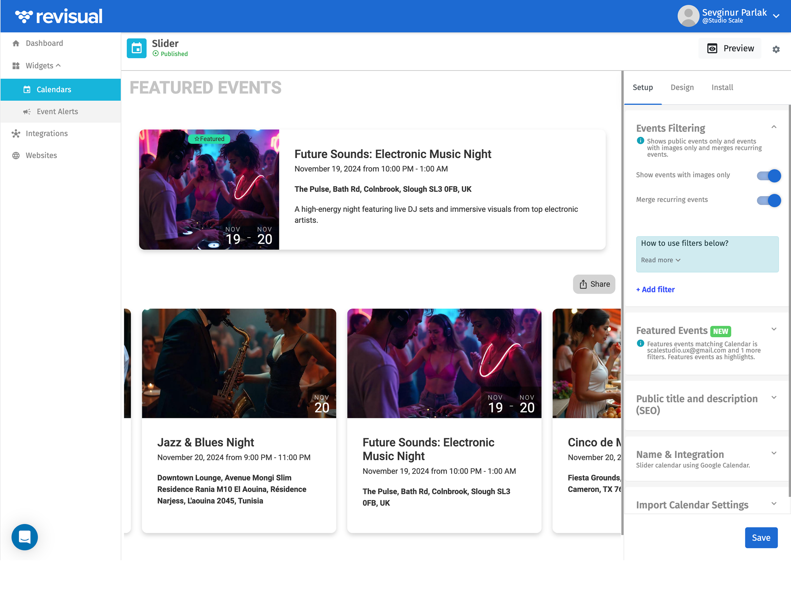Expand the Name & Integration section
791x593 pixels.
pyautogui.click(x=774, y=453)
